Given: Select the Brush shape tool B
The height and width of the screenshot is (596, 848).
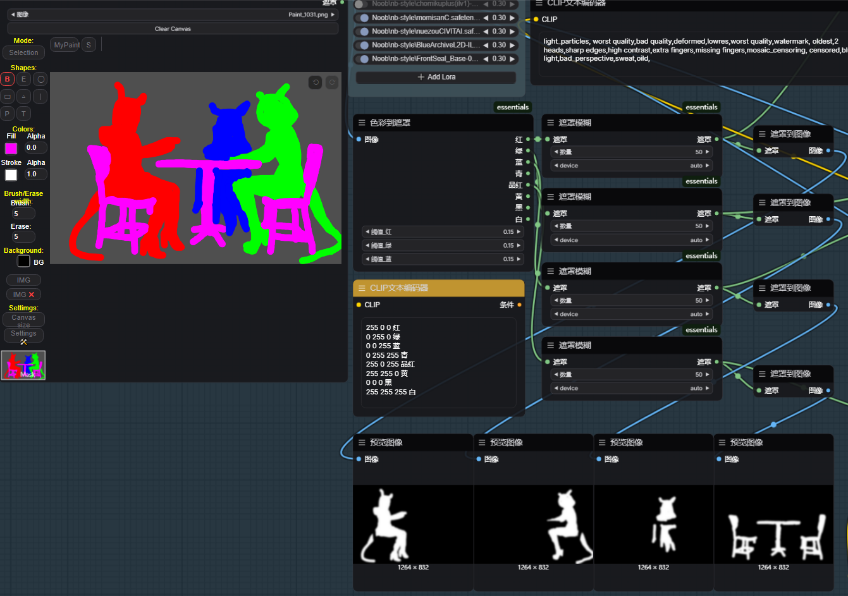Looking at the screenshot, I should [8, 79].
